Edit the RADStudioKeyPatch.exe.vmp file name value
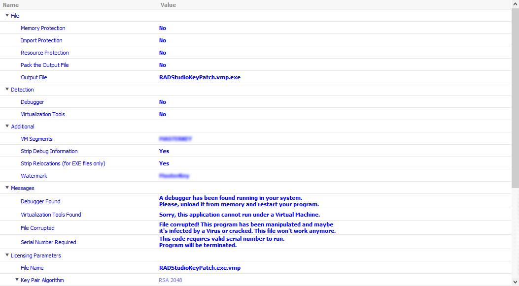The image size is (519, 286). (x=200, y=268)
